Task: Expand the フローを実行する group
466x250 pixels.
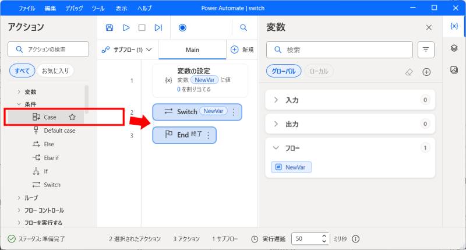Action: pyautogui.click(x=19, y=223)
